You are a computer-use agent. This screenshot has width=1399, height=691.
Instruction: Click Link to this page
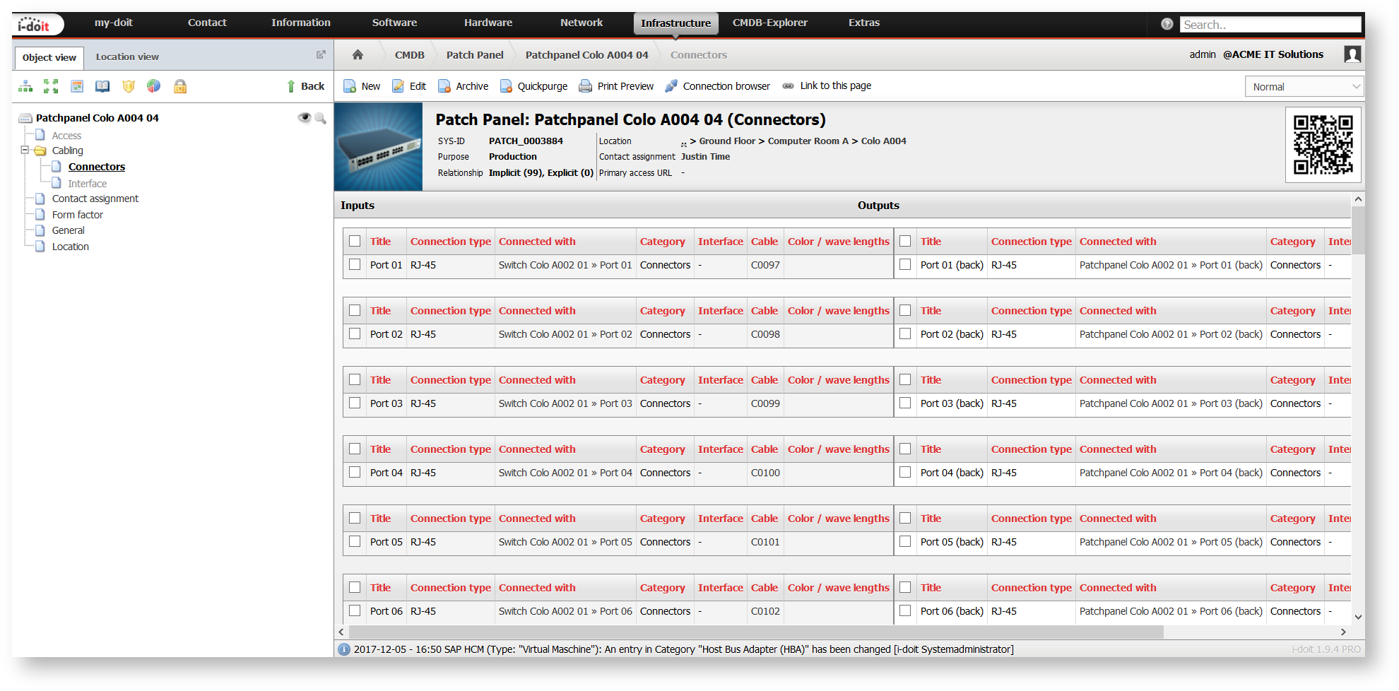(827, 85)
